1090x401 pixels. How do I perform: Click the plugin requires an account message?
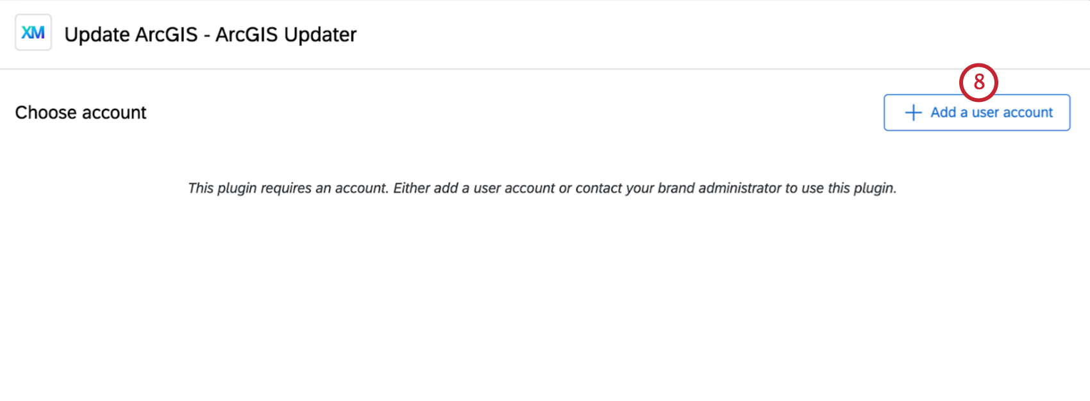542,188
